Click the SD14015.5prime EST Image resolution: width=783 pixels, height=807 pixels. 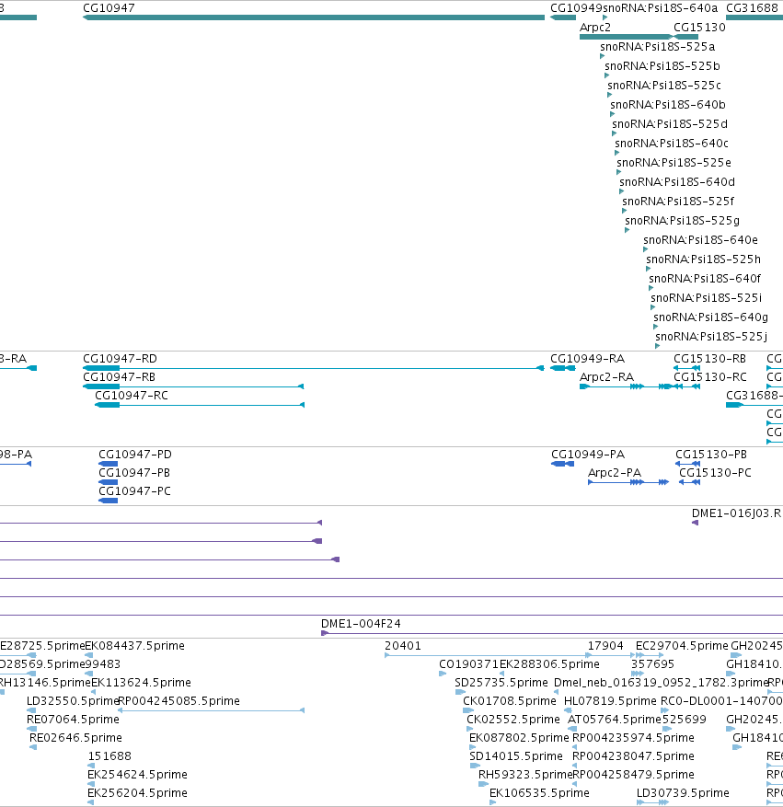tap(475, 767)
